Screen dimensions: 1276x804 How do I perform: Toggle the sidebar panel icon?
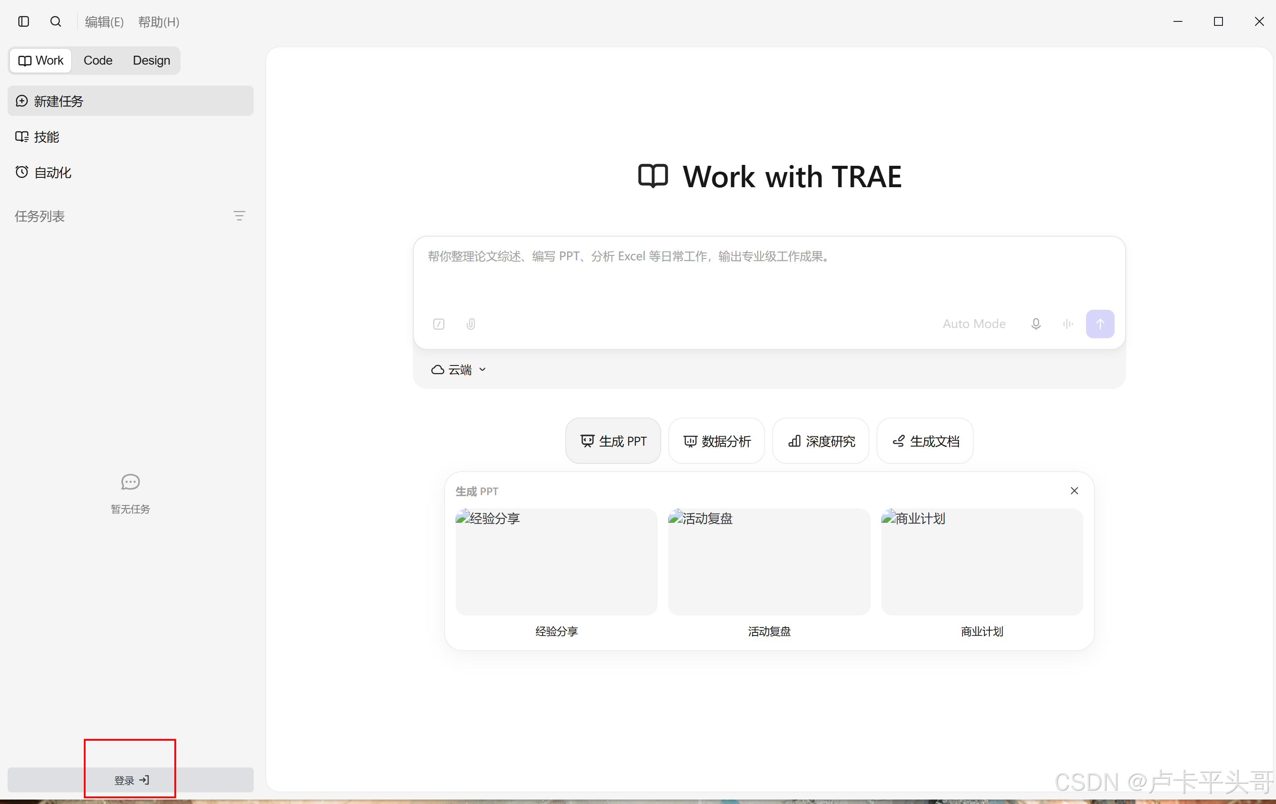23,22
